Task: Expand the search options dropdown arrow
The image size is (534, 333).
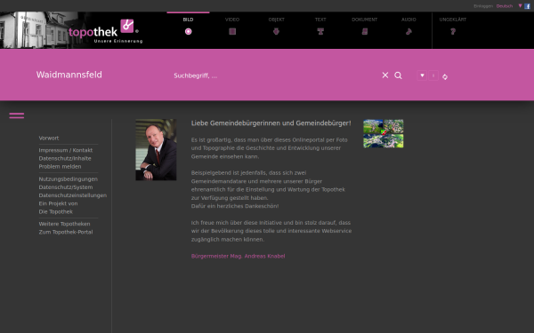Action: 422,75
